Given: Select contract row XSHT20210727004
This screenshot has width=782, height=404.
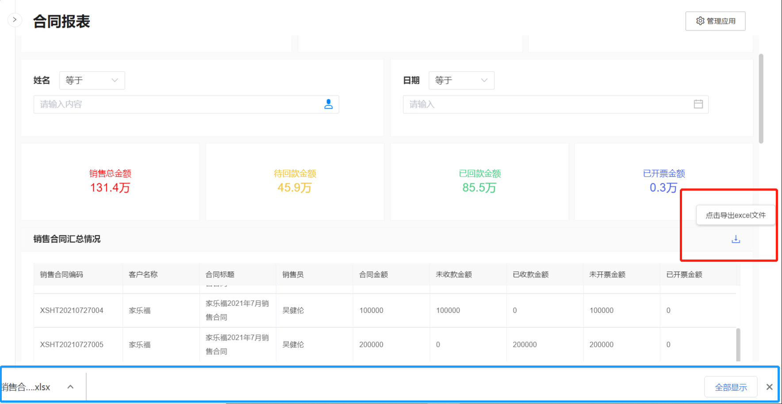Looking at the screenshot, I should [72, 310].
